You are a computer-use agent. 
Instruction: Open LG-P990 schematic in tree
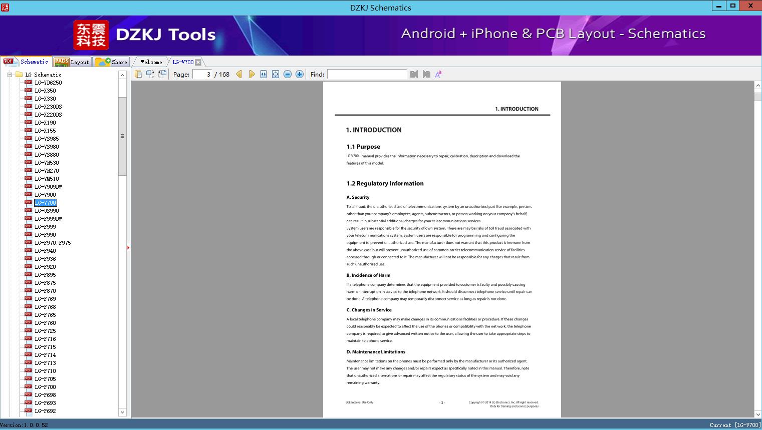click(45, 235)
